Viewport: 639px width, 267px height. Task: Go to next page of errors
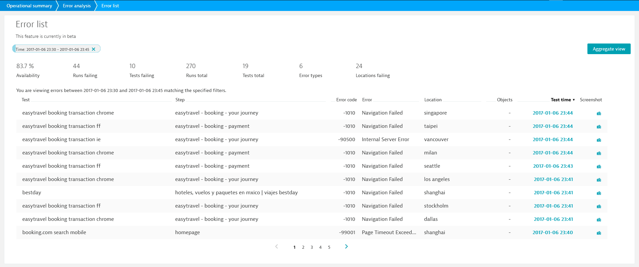(346, 246)
